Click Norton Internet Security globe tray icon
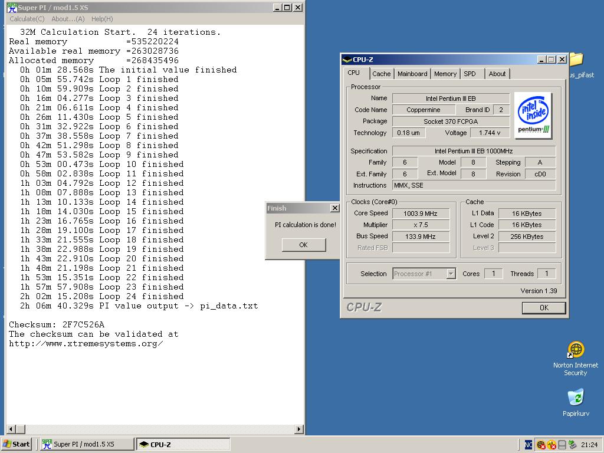The height and width of the screenshot is (453, 604). tap(541, 445)
